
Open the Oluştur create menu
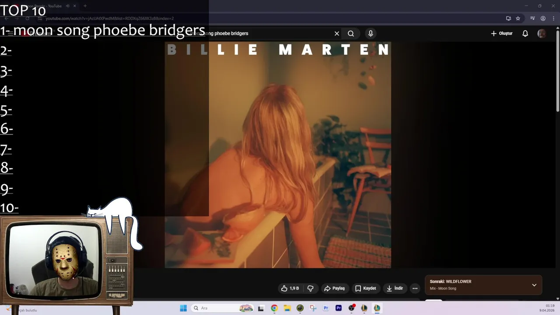click(501, 33)
